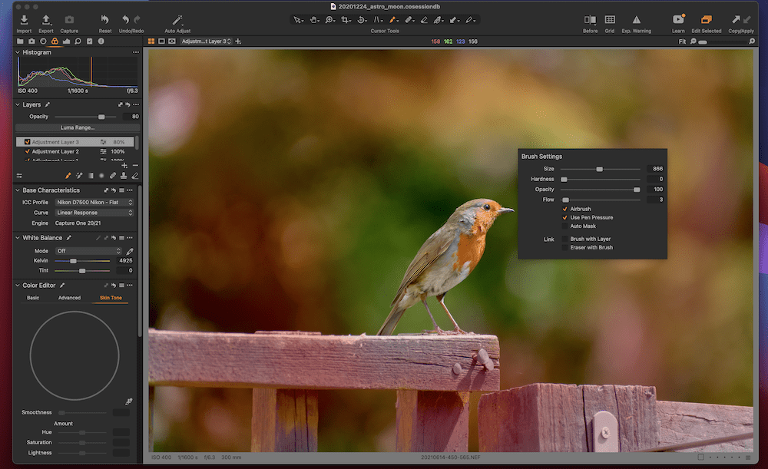Switch to the Advanced color editor tab
The image size is (768, 469).
(x=69, y=298)
